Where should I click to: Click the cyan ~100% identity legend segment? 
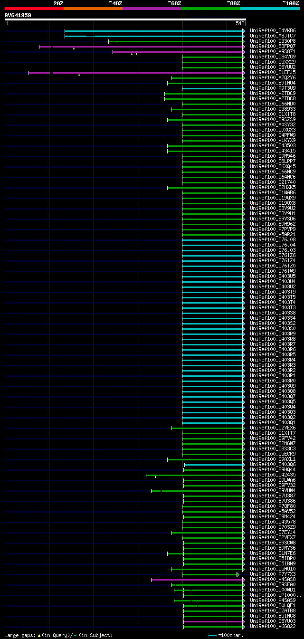tap(270, 9)
